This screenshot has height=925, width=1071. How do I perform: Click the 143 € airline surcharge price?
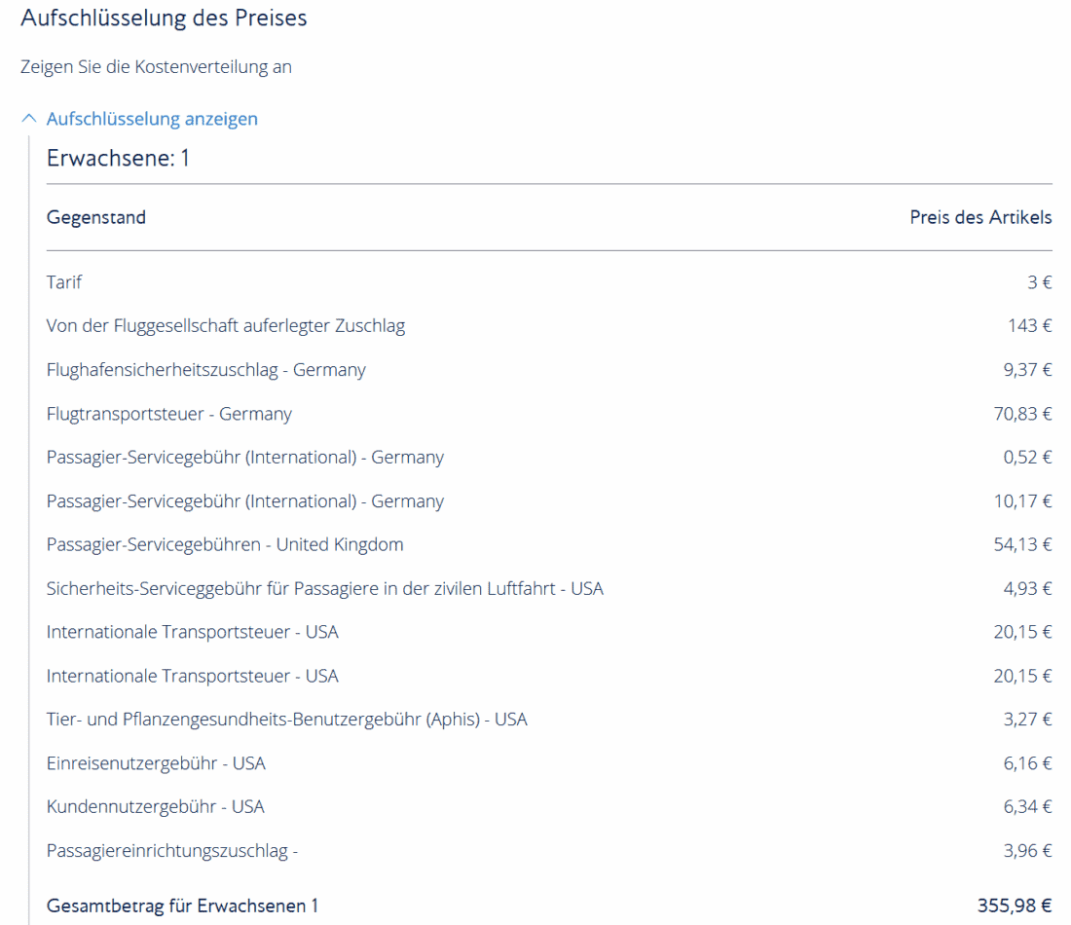click(1029, 326)
